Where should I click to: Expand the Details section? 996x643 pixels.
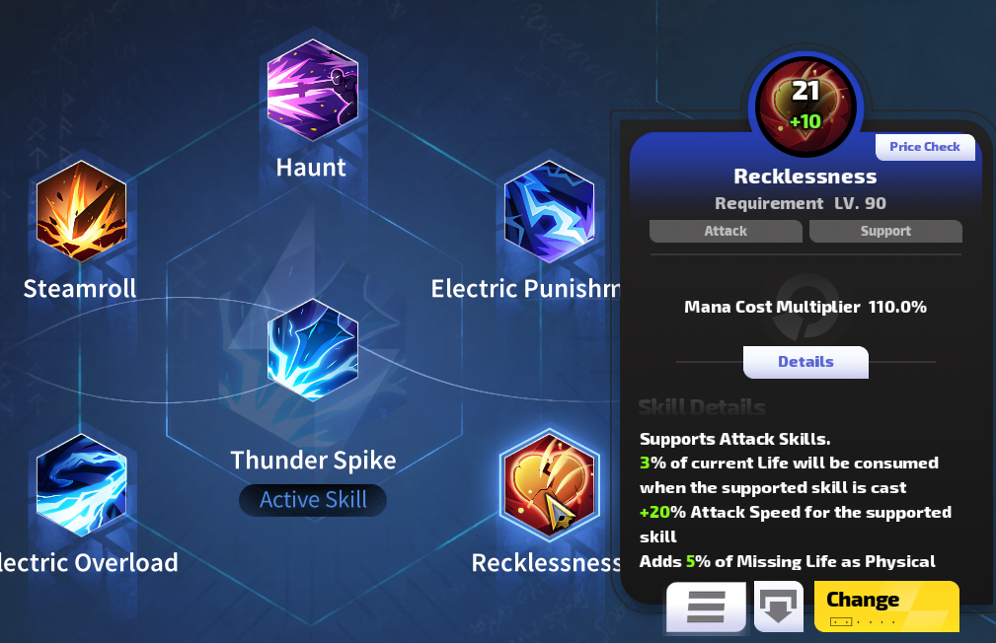click(805, 362)
